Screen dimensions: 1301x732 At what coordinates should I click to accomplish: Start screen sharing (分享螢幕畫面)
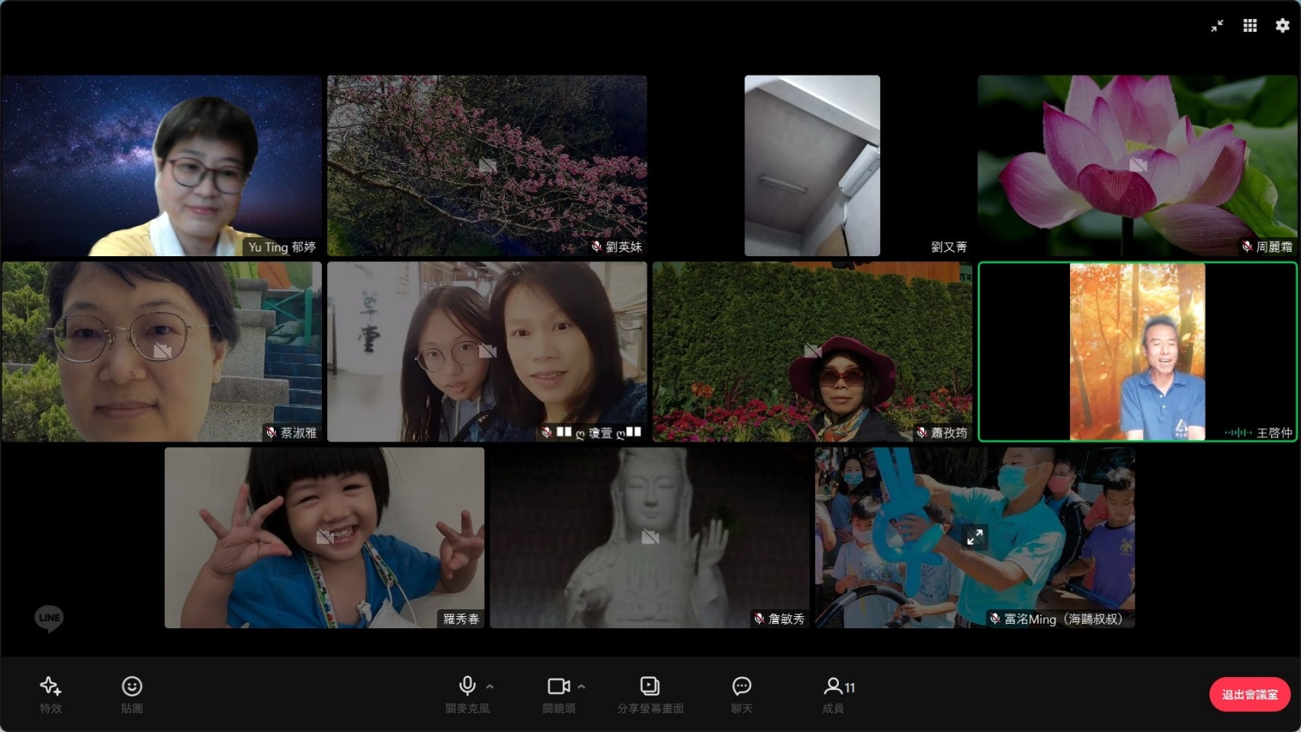pyautogui.click(x=650, y=686)
